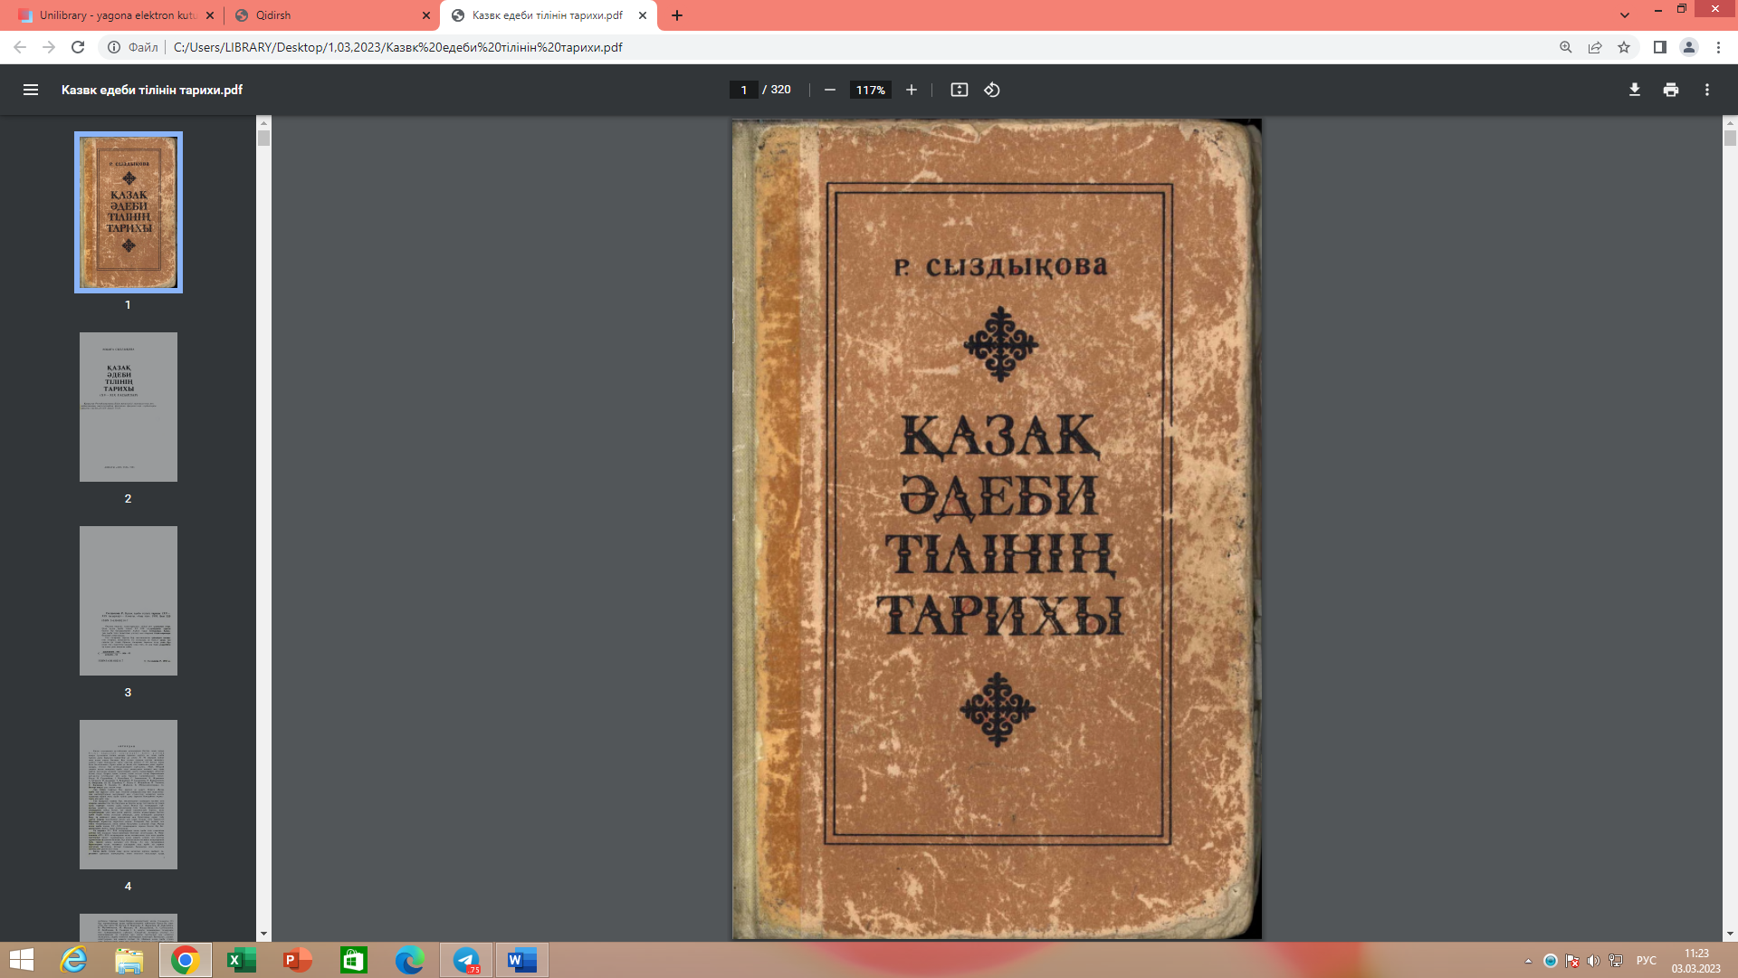Rotate the PDF counterclockwise
The height and width of the screenshot is (978, 1738).
point(992,90)
